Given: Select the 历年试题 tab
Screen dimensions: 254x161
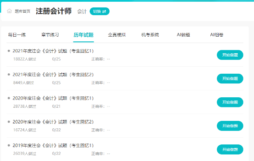Looking at the screenshot, I should 84,35.
